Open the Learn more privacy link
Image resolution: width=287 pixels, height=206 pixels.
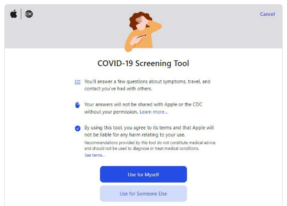(x=154, y=112)
